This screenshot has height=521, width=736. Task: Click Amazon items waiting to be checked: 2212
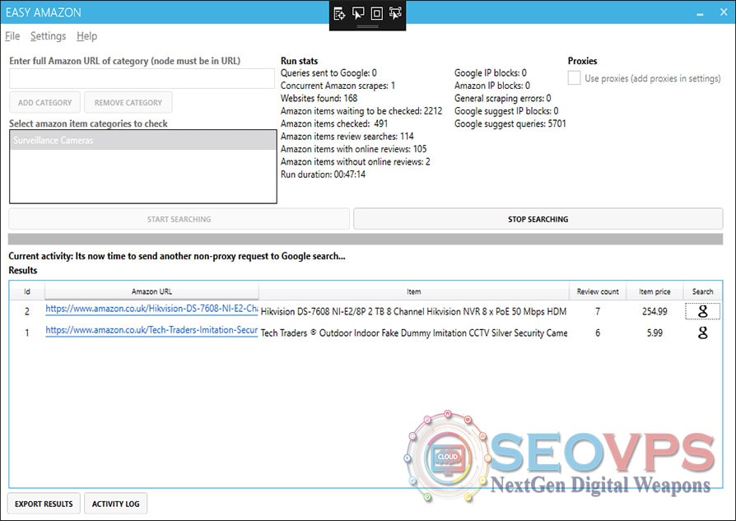click(361, 111)
